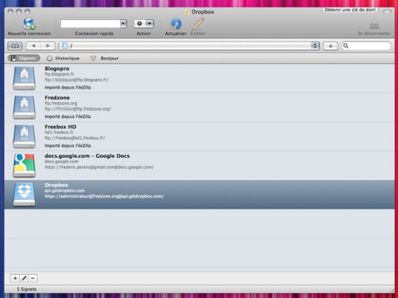Select the highlighted Dropbox bookmark title
The height and width of the screenshot is (298, 398).
[x=57, y=185]
